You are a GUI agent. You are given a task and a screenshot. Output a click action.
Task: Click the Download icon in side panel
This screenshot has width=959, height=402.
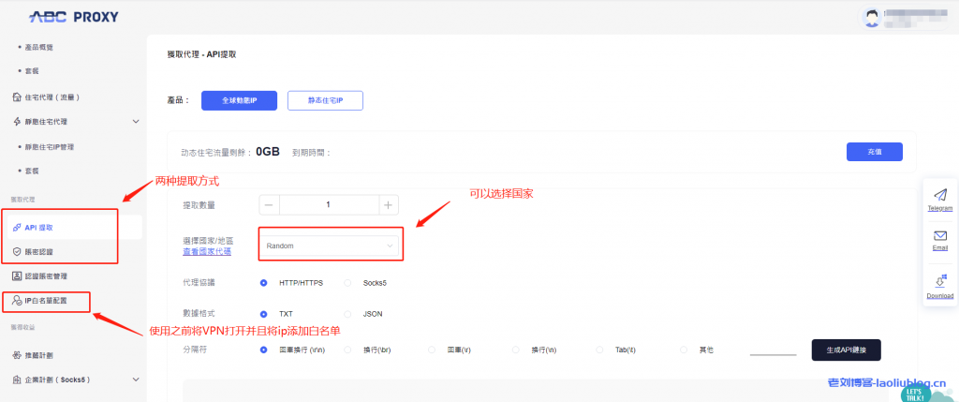[940, 281]
